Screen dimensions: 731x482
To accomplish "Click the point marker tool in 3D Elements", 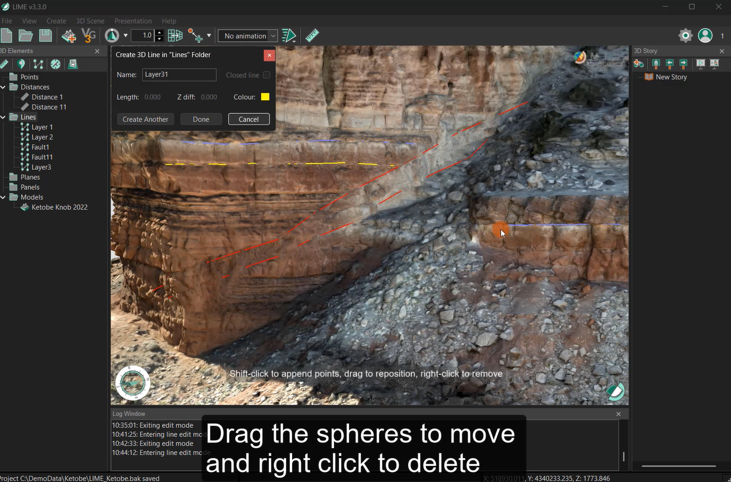I will [21, 64].
